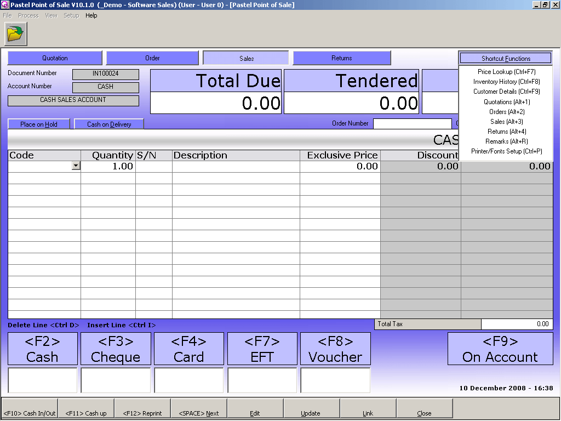
Task: Open the Setup menu
Action: pyautogui.click(x=71, y=15)
